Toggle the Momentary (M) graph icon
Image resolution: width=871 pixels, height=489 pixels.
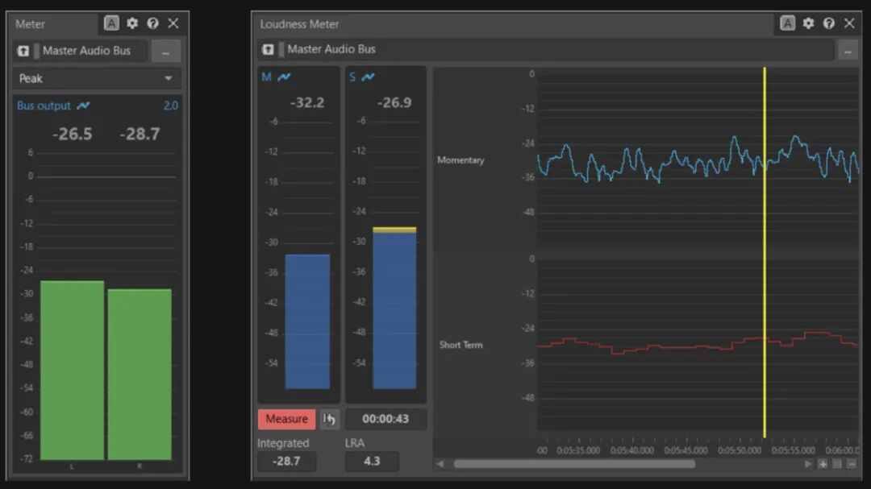point(284,77)
